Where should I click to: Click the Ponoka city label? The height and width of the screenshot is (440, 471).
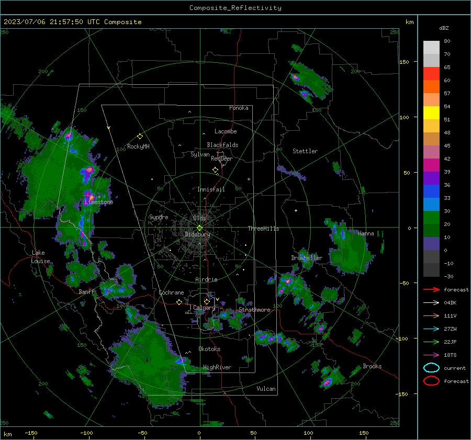point(239,108)
